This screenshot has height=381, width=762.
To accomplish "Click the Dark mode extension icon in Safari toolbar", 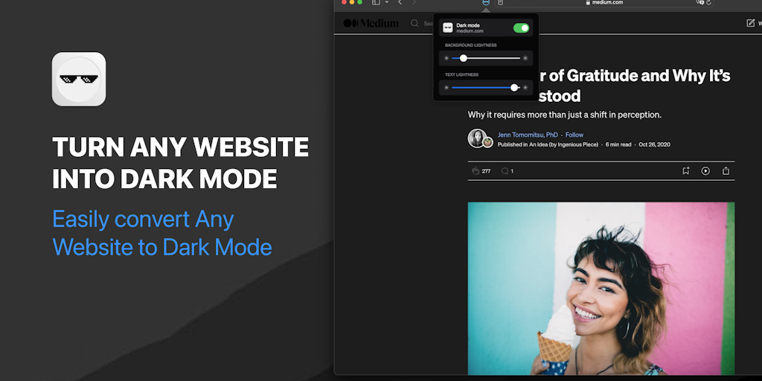I will [485, 2].
